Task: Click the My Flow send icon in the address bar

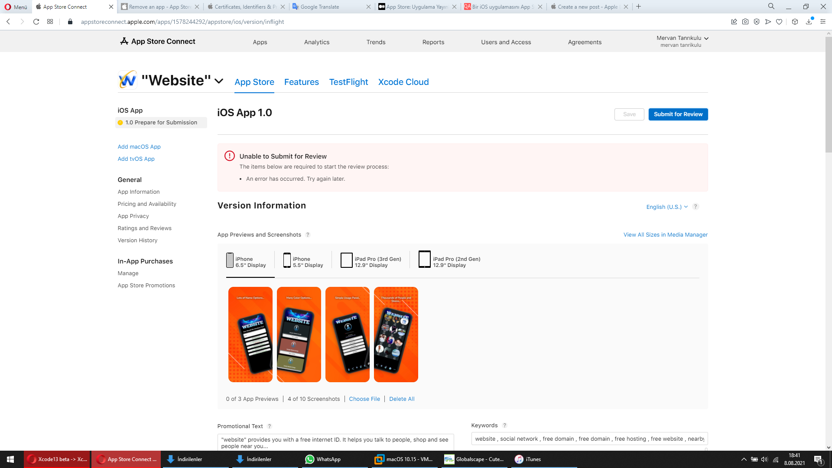Action: point(768,22)
